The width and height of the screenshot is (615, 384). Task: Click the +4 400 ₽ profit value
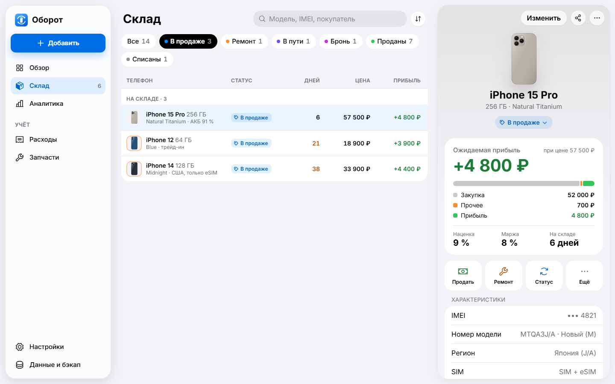[407, 169]
